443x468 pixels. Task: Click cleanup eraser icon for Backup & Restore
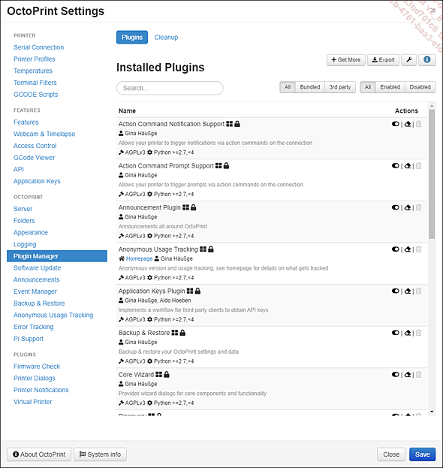(408, 333)
